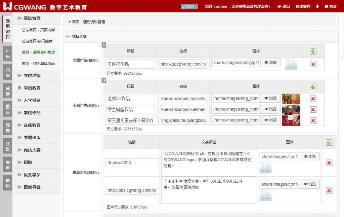Switch to the 武汉 vertical tab
Viewport: 344px width, 217px height.
pyautogui.click(x=7, y=146)
